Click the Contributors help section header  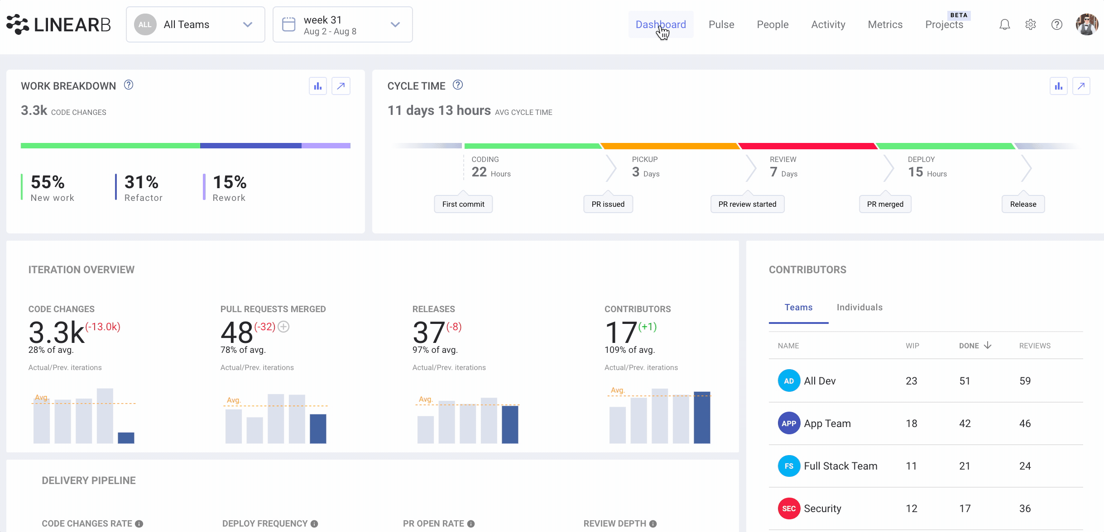807,270
